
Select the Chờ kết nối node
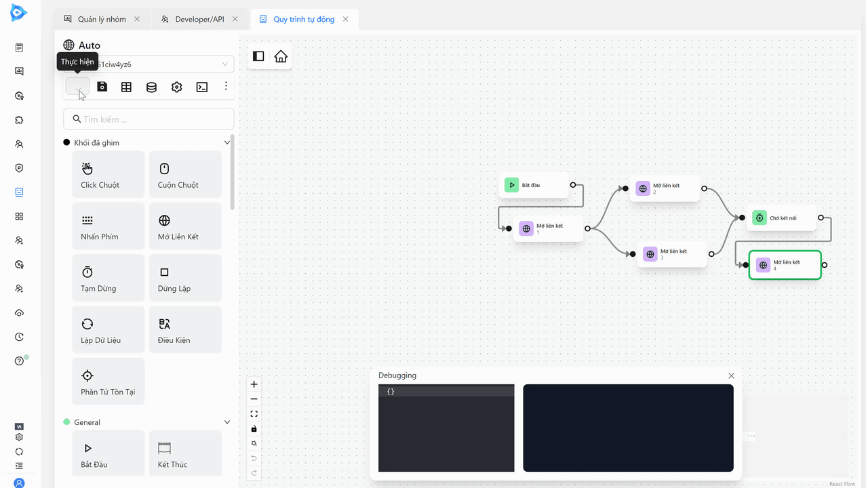point(782,218)
